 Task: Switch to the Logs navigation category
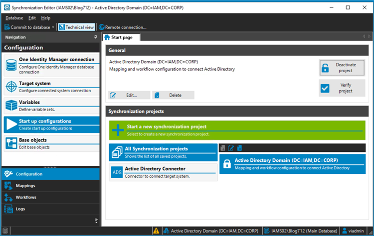(50, 209)
